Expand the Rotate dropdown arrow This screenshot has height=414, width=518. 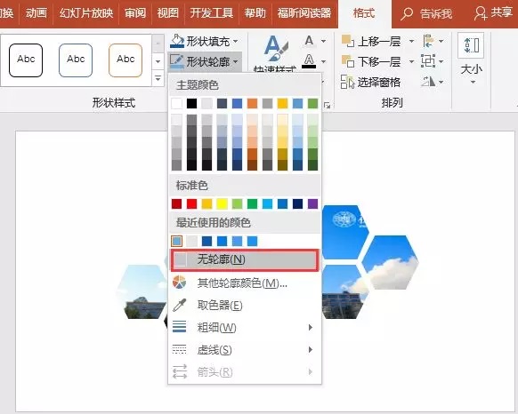coord(441,82)
